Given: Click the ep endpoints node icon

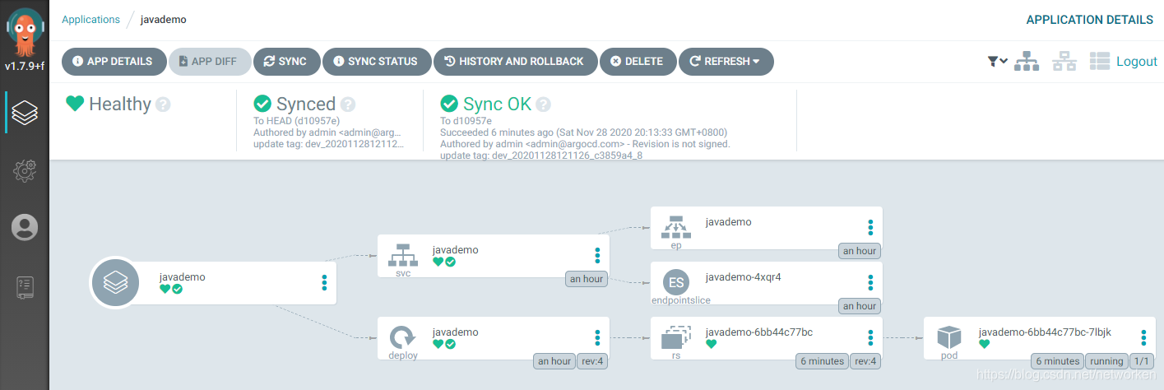Looking at the screenshot, I should (675, 226).
